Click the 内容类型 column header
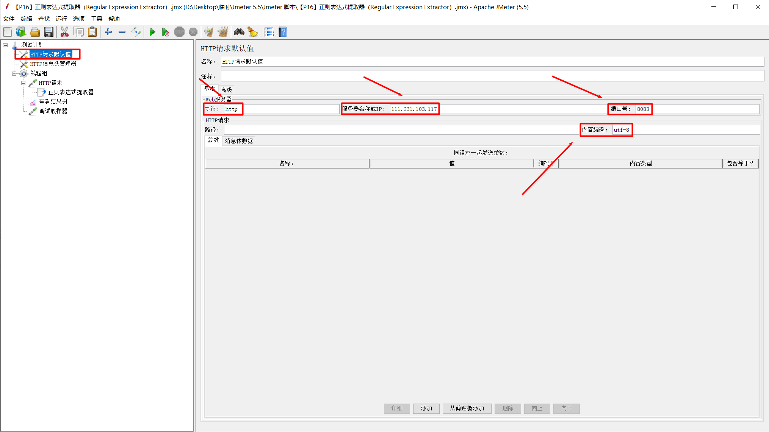 [641, 163]
